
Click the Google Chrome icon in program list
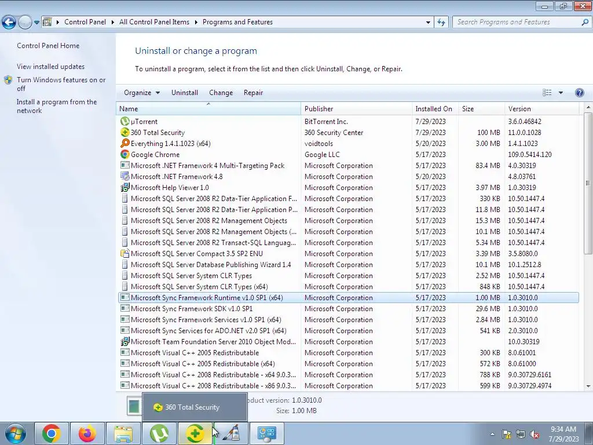tap(125, 154)
